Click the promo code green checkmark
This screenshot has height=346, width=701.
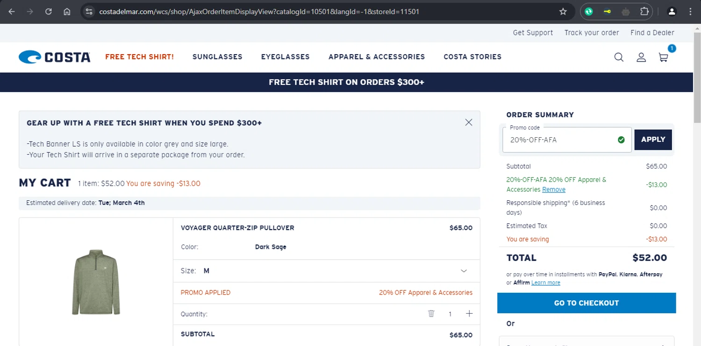(621, 140)
